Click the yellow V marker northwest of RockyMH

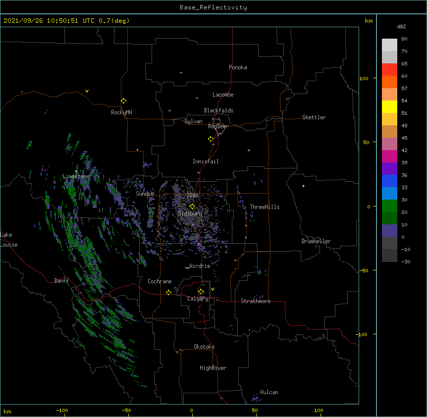(x=87, y=91)
